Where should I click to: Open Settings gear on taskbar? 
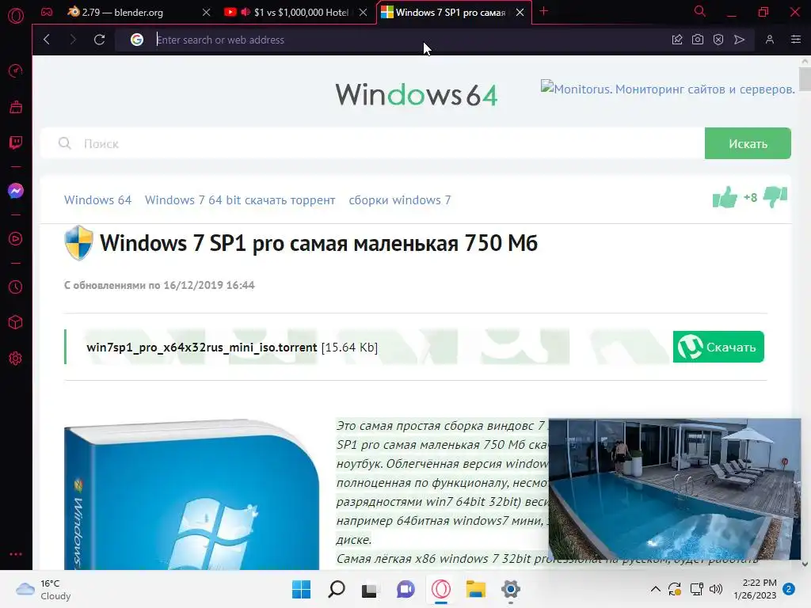click(511, 589)
